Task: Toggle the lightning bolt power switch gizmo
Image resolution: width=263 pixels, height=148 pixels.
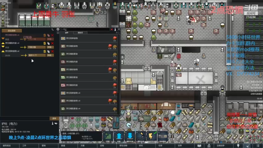Action: (x=152, y=136)
